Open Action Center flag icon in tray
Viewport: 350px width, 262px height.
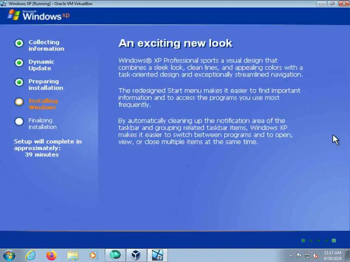(x=299, y=255)
